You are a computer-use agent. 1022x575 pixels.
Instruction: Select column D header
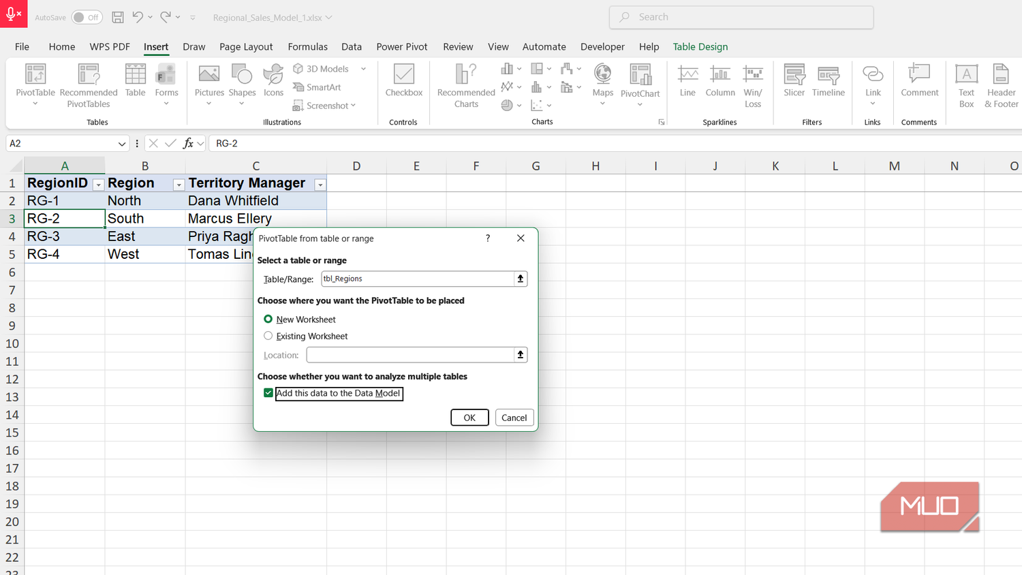click(x=356, y=166)
